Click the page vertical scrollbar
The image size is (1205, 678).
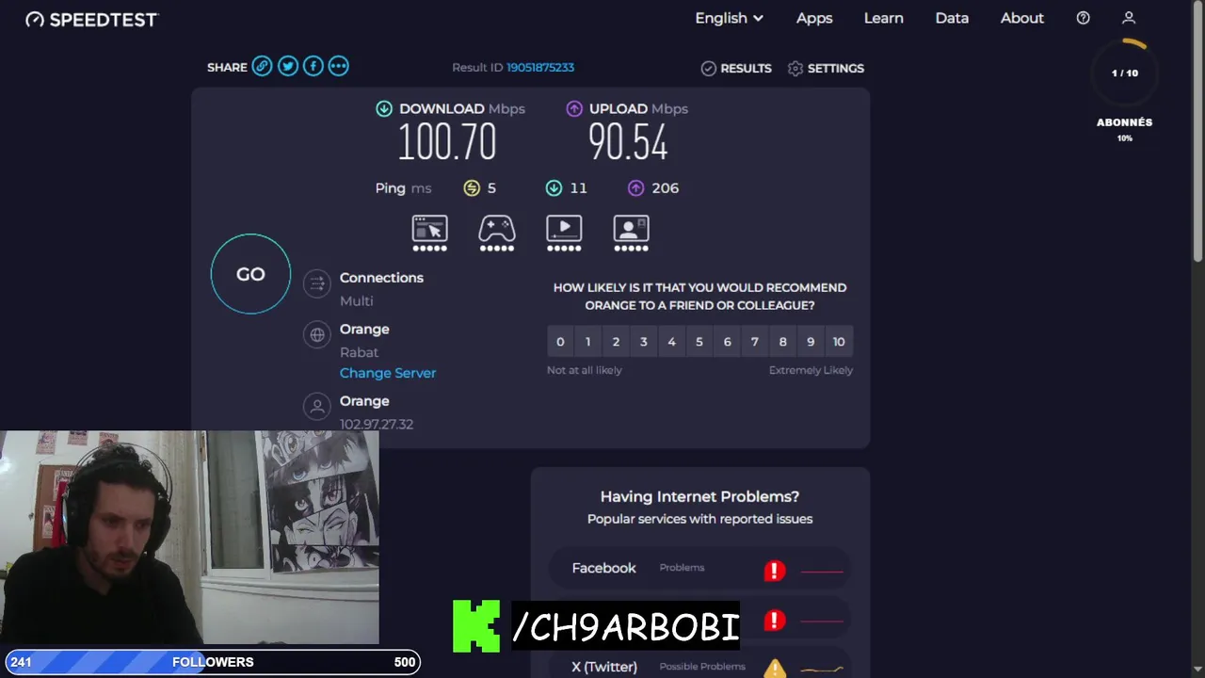click(1198, 132)
